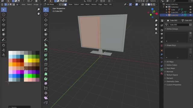This screenshot has width=193, height=108.
Task: Select the Annotate tool in 3D viewport toolbar
Action: pyautogui.click(x=46, y=40)
